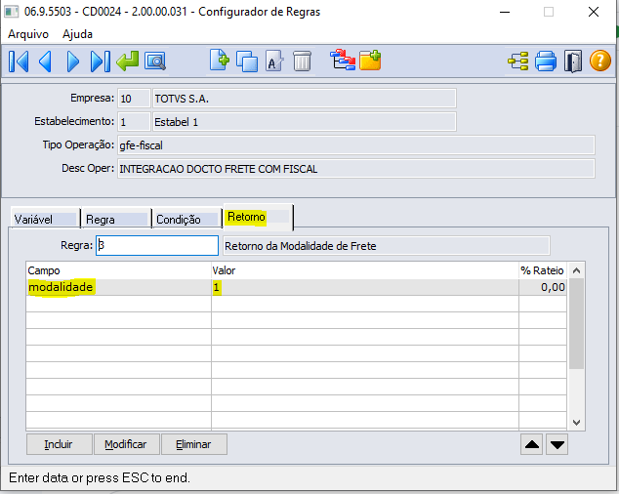Go to the first record
The height and width of the screenshot is (494, 619).
[19, 62]
